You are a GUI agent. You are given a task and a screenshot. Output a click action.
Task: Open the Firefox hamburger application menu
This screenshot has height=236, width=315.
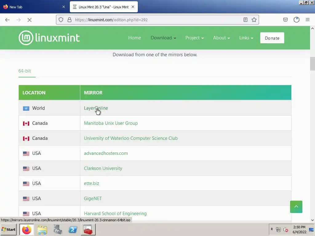pyautogui.click(x=308, y=20)
